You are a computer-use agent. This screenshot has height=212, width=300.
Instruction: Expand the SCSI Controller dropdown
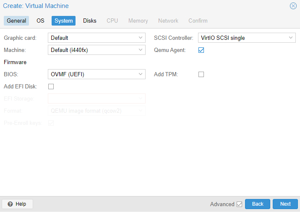tap(291, 38)
